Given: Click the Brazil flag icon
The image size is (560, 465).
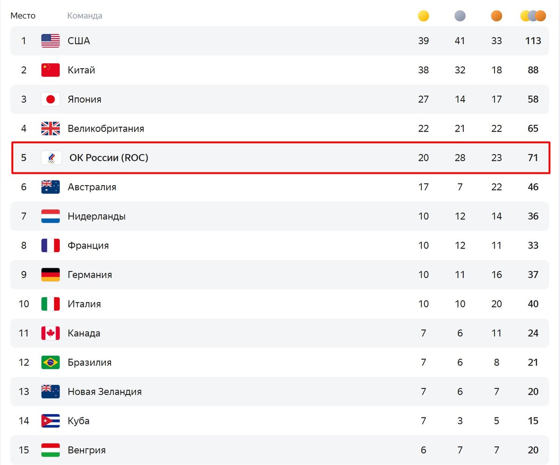Looking at the screenshot, I should click(x=50, y=362).
